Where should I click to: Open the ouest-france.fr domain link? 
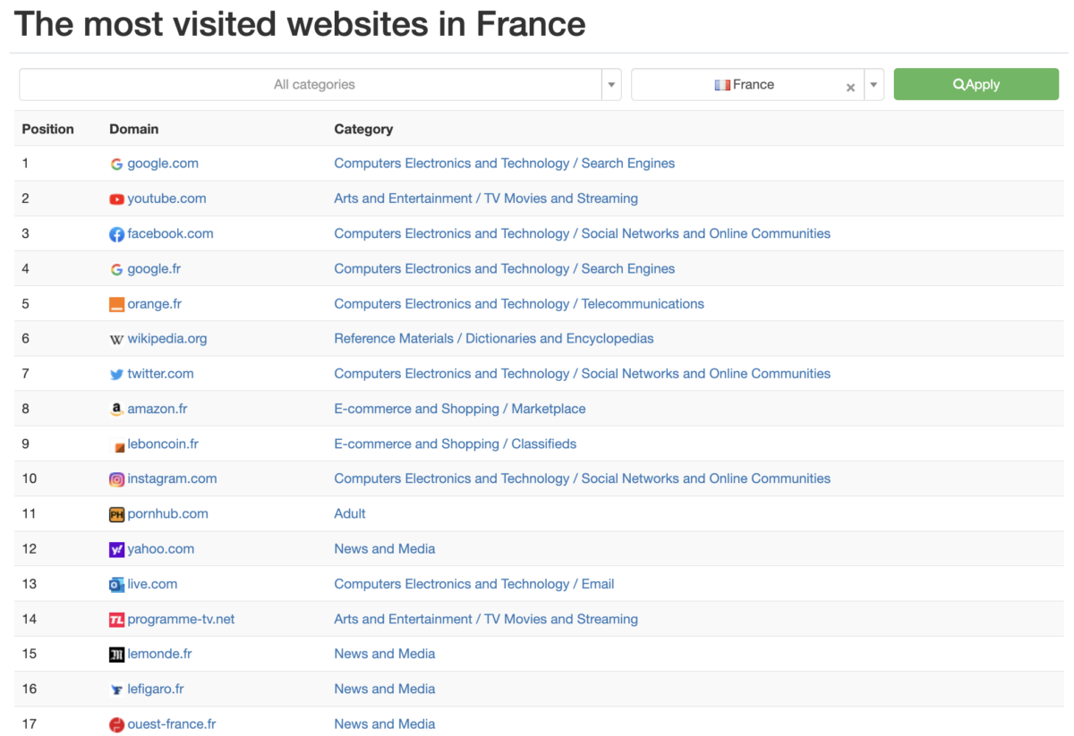click(x=172, y=723)
